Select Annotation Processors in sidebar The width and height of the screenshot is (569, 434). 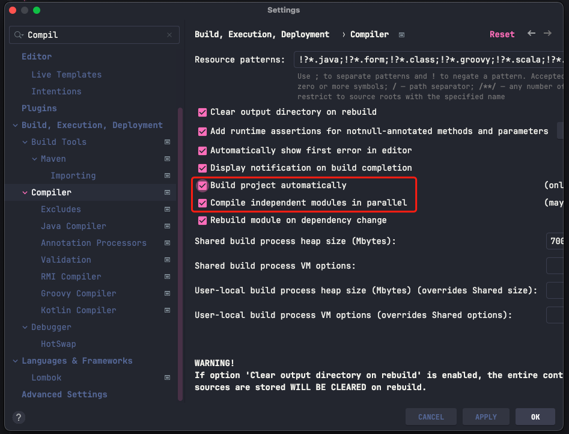coord(94,243)
